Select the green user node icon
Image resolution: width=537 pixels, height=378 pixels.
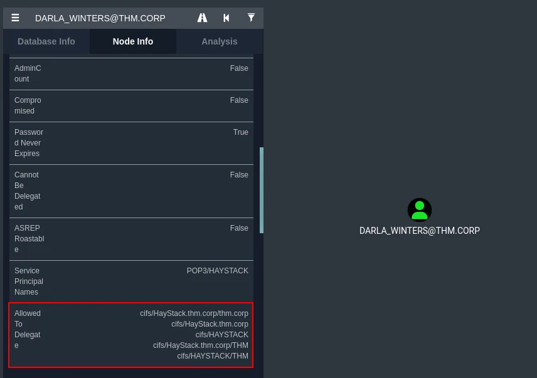419,210
